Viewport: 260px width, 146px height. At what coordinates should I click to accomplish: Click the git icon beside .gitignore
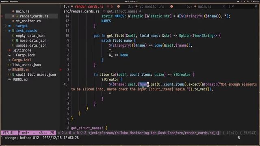point(9,50)
